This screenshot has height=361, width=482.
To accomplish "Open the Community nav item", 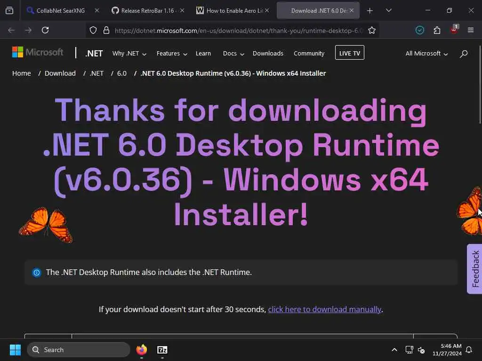I will pyautogui.click(x=309, y=54).
